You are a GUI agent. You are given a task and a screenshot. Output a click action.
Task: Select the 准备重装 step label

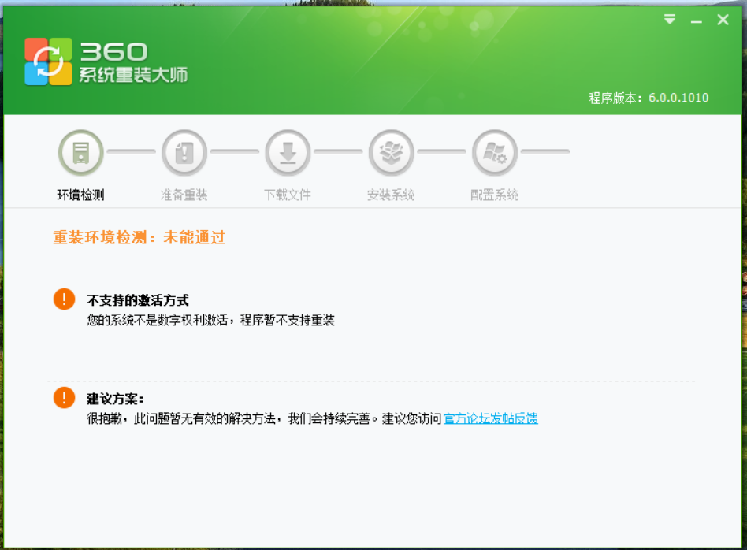tap(184, 195)
